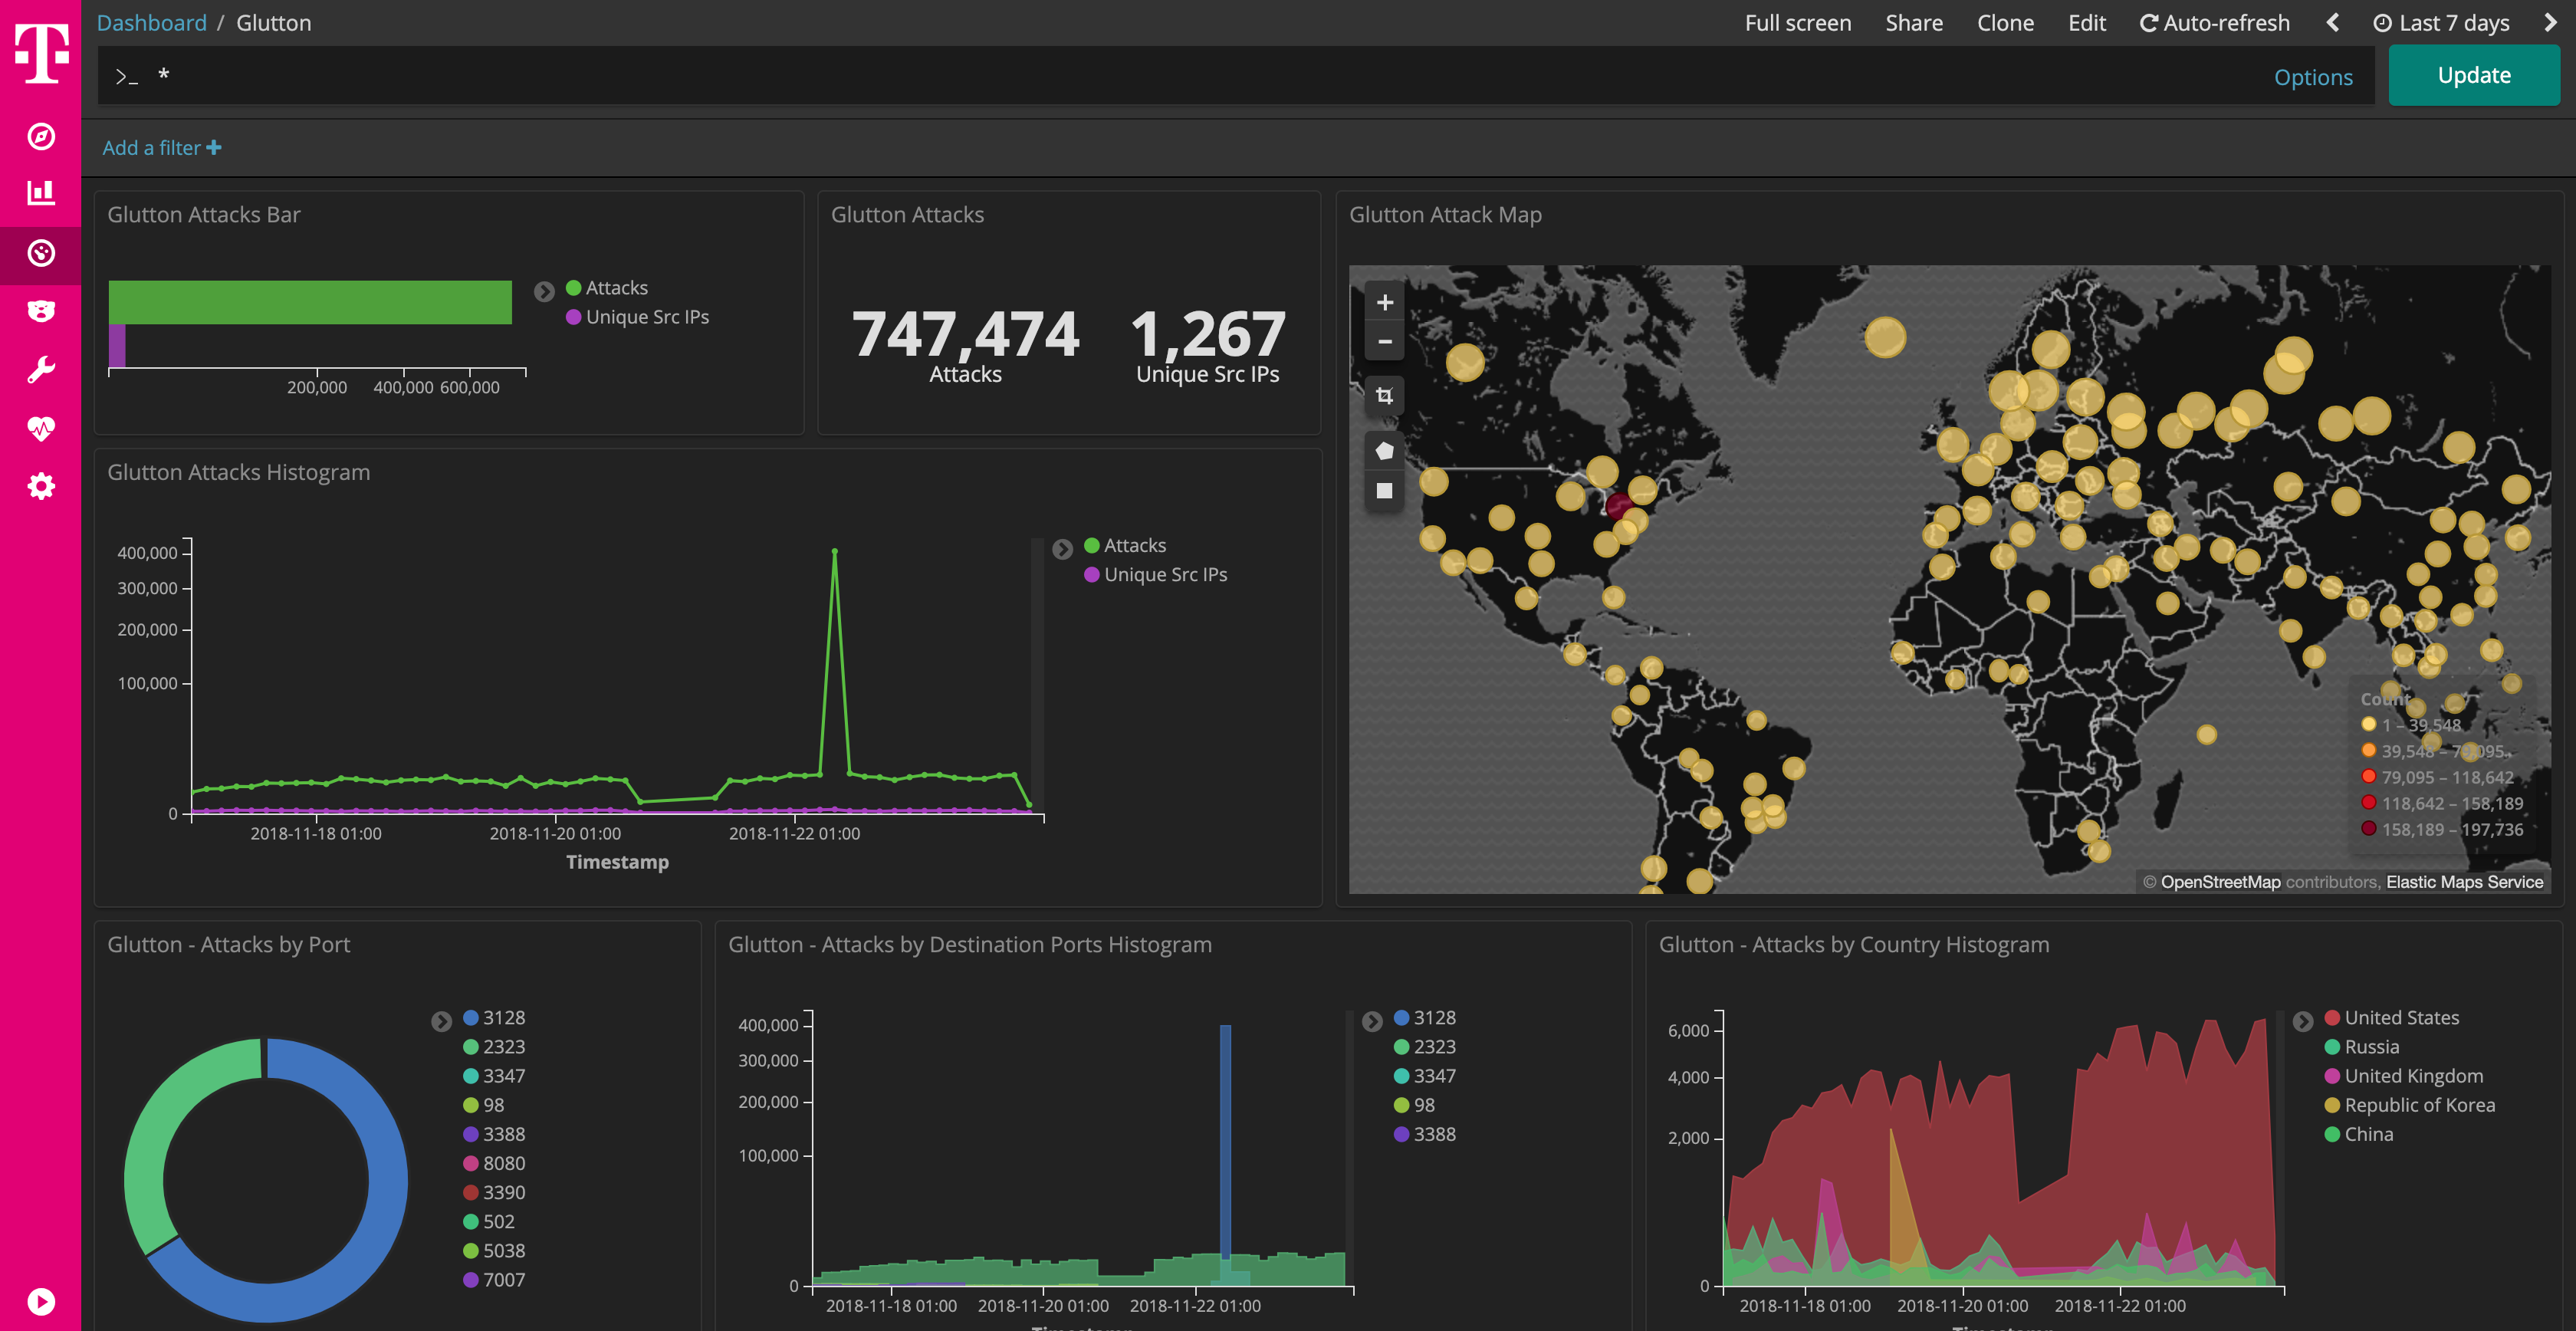Select Share in the top menu

1913,22
